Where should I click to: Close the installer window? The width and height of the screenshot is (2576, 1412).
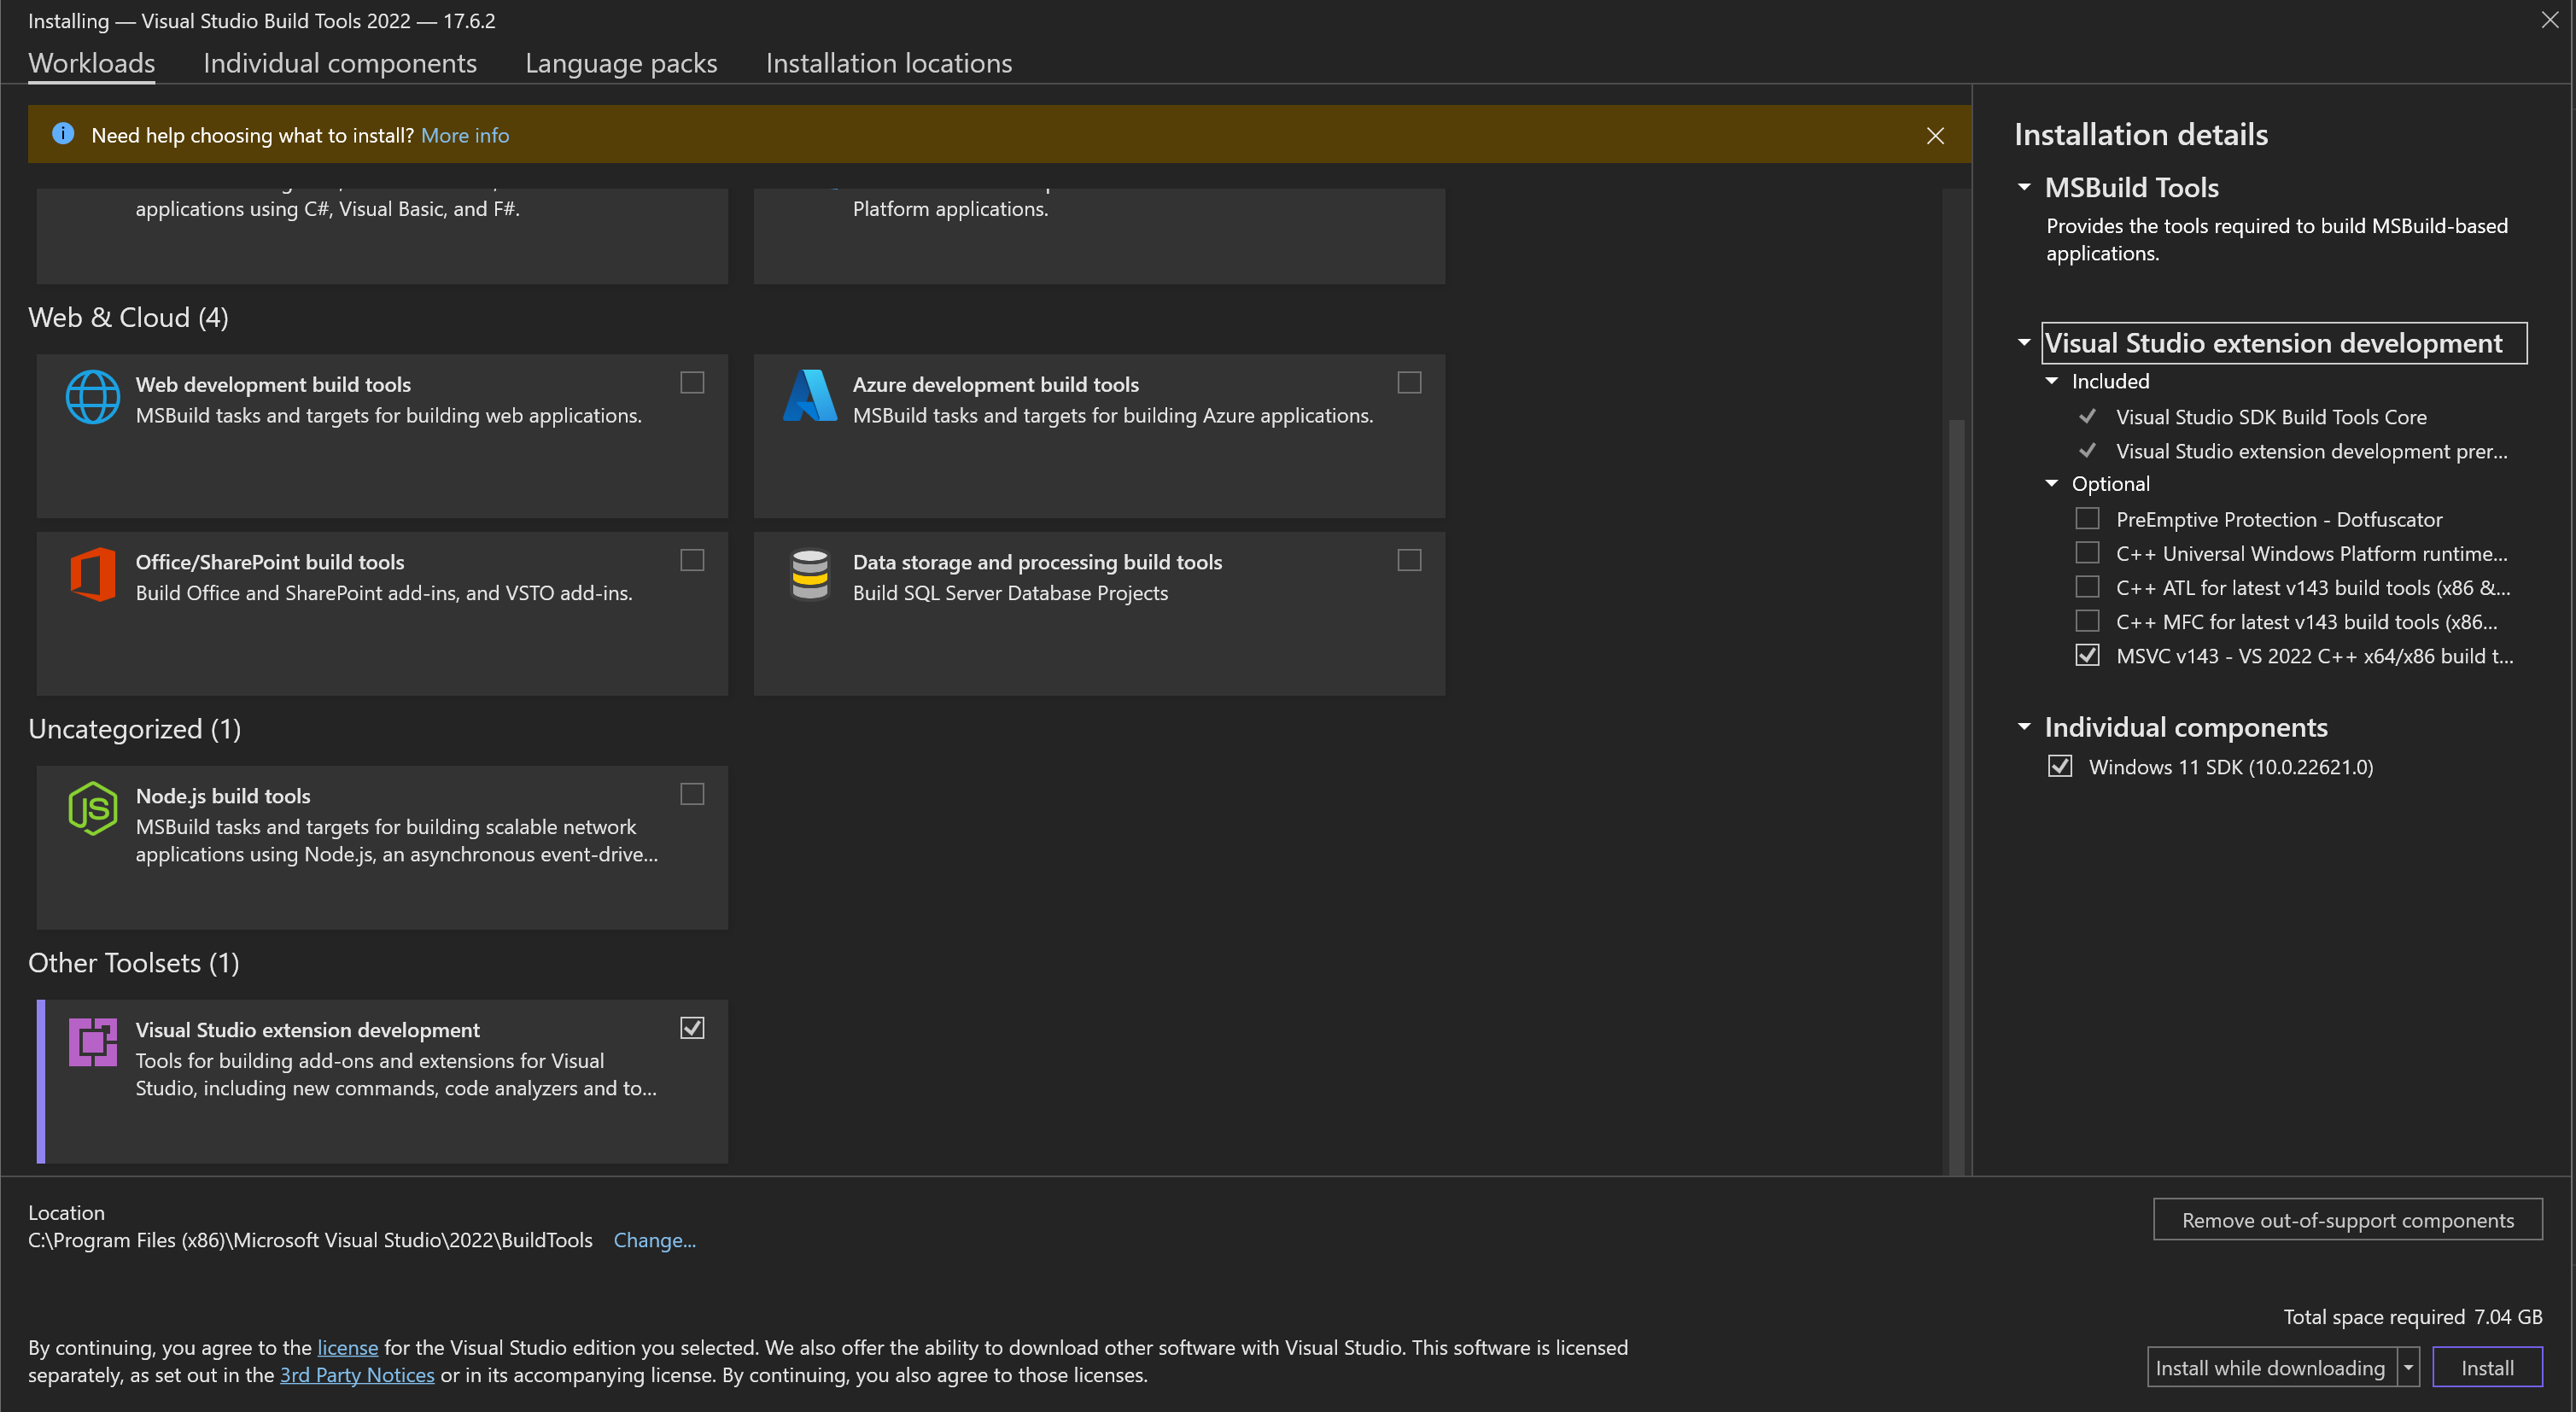tap(2549, 20)
